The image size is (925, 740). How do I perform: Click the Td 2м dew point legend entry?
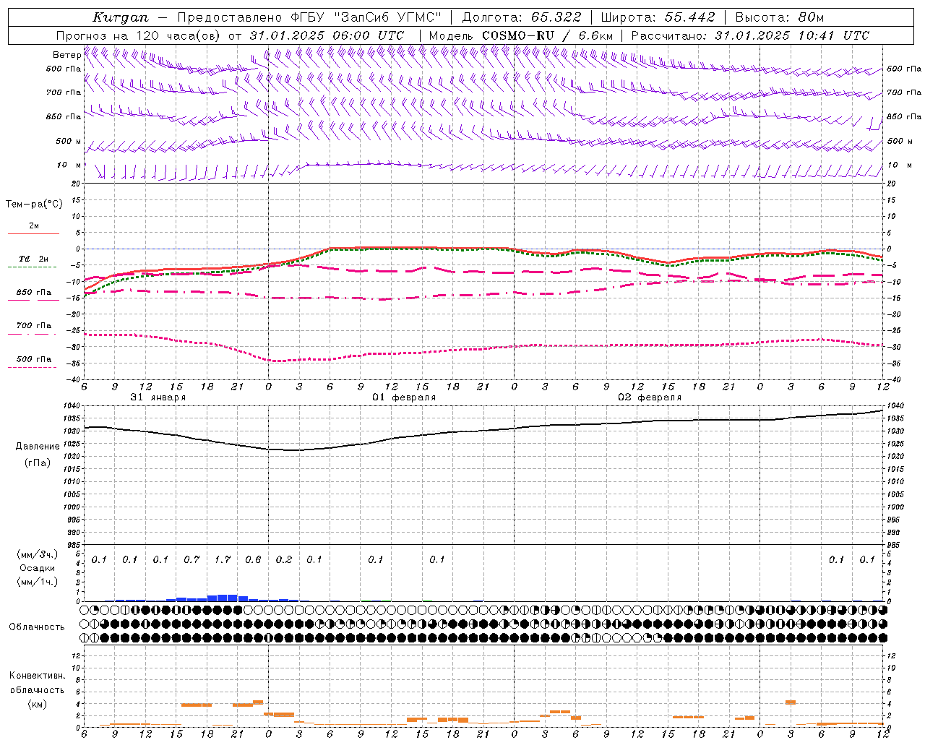33,259
